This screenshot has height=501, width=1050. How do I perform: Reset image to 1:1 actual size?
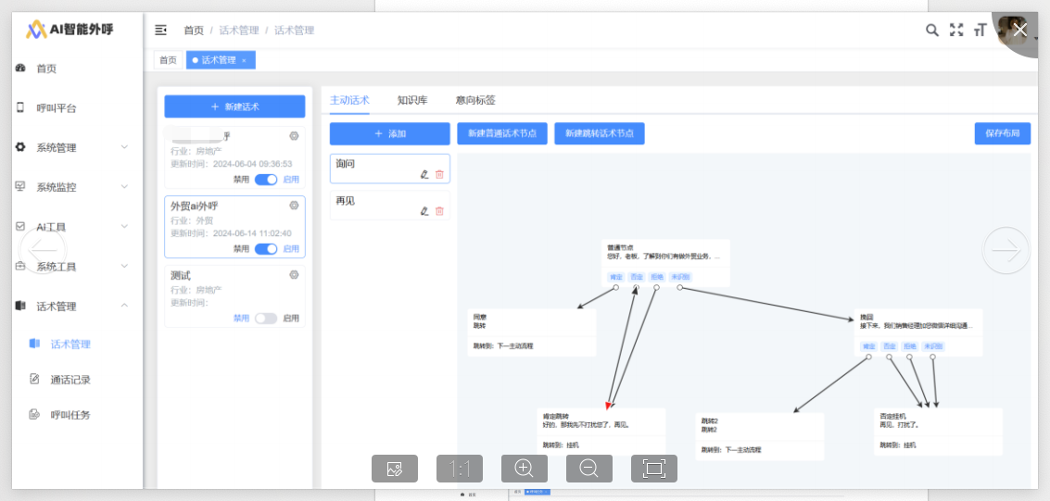click(x=460, y=469)
